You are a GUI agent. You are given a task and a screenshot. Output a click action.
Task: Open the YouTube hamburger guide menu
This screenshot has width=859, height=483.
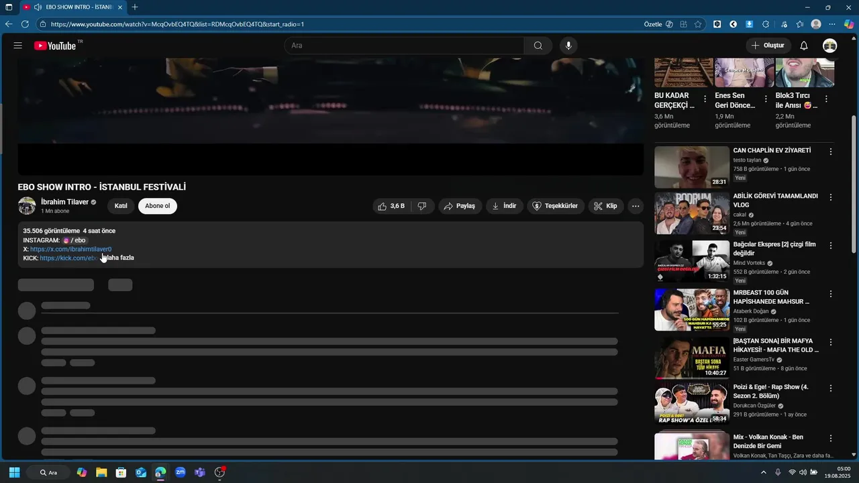coord(18,46)
